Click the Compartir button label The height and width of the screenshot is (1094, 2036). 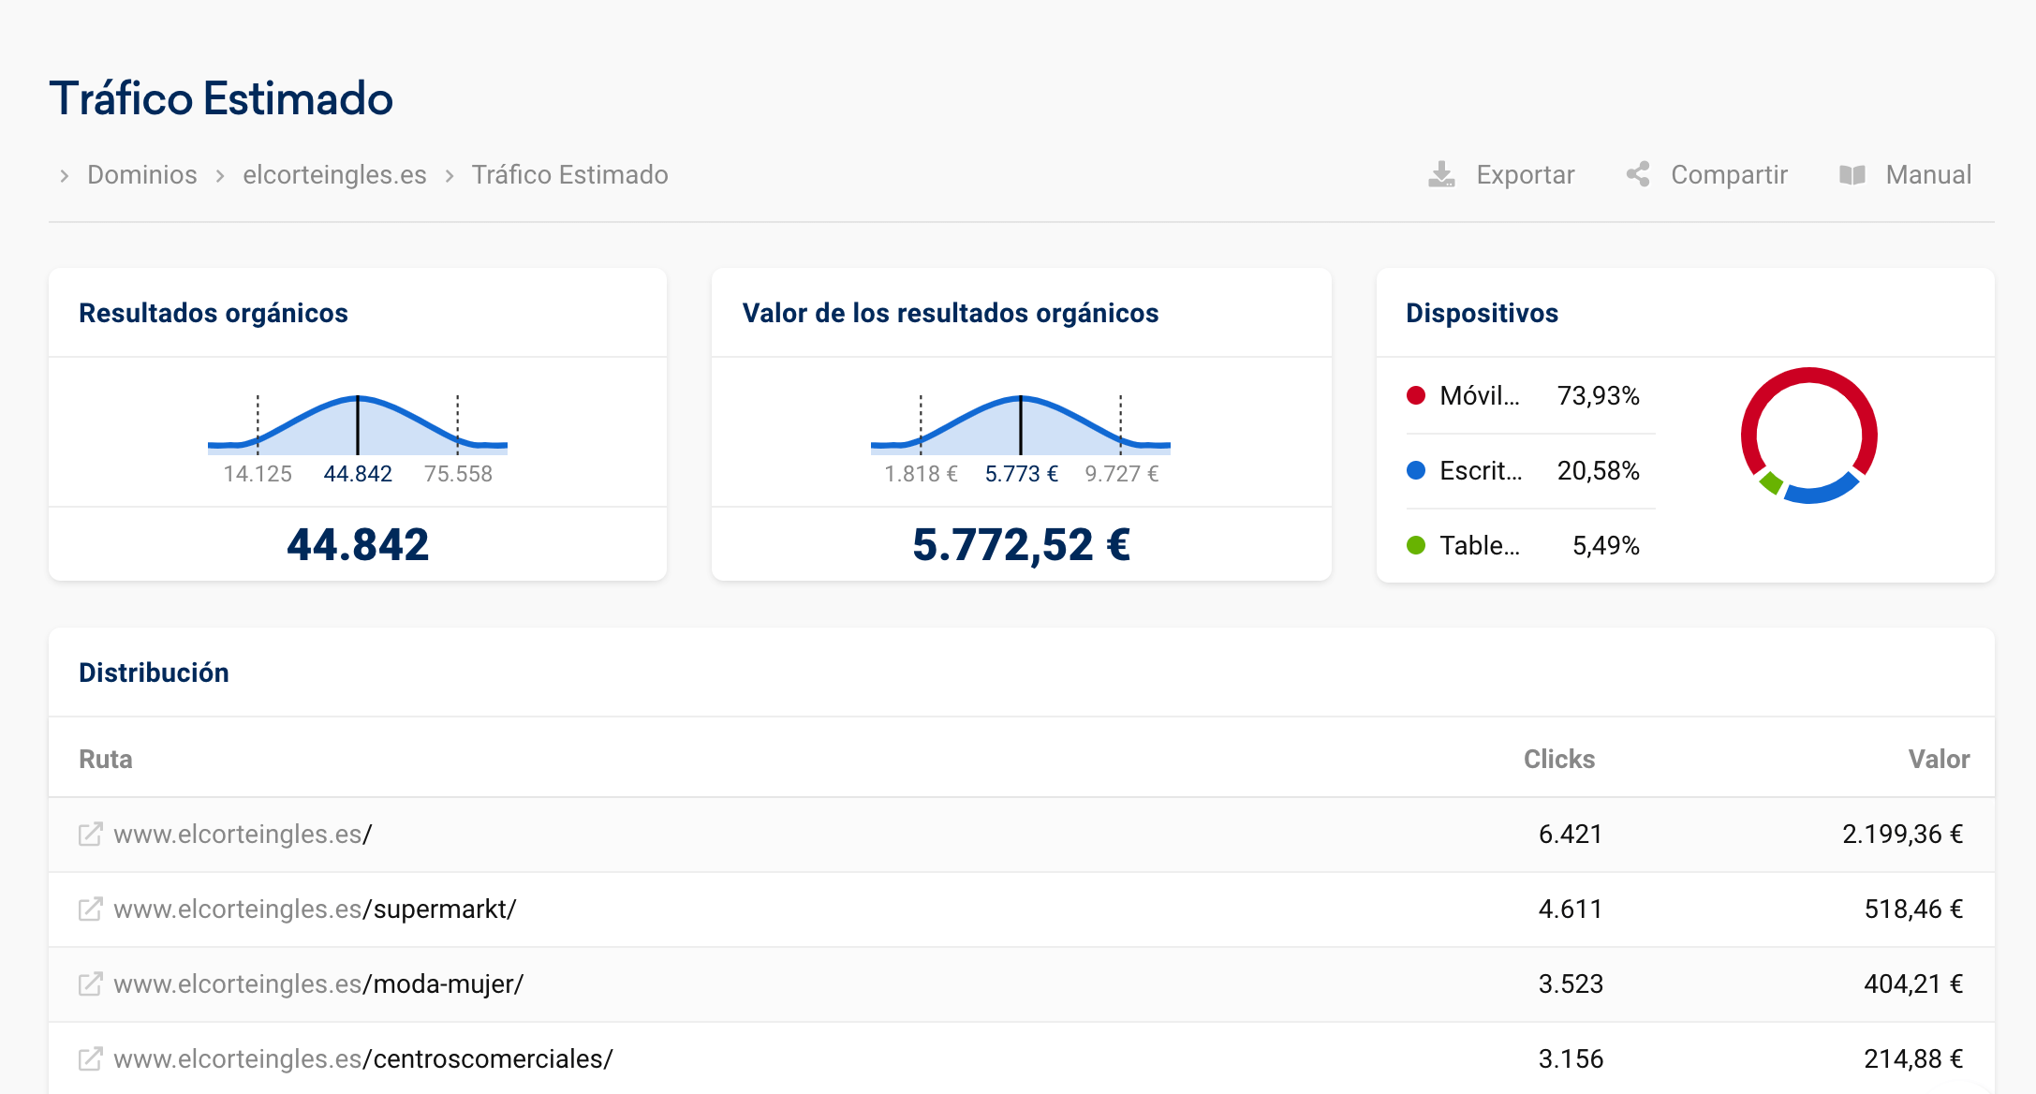click(x=1729, y=175)
